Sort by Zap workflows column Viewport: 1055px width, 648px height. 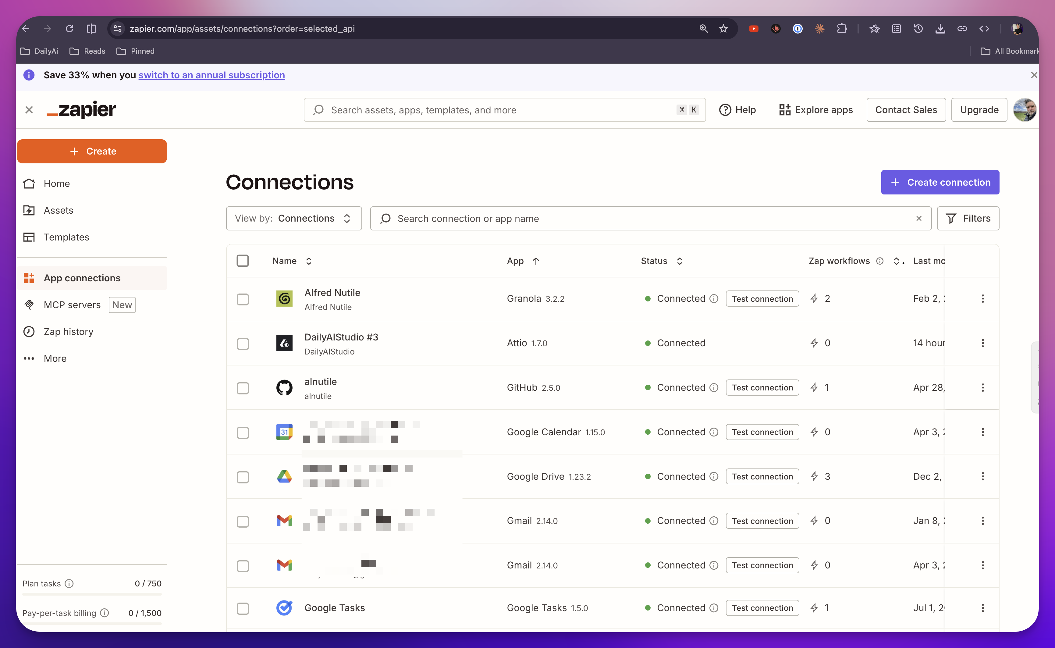tap(896, 261)
